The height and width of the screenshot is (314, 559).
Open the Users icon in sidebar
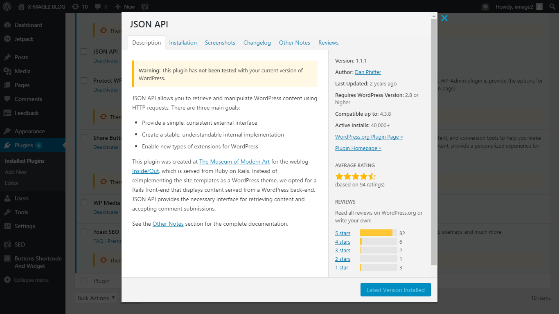point(7,198)
